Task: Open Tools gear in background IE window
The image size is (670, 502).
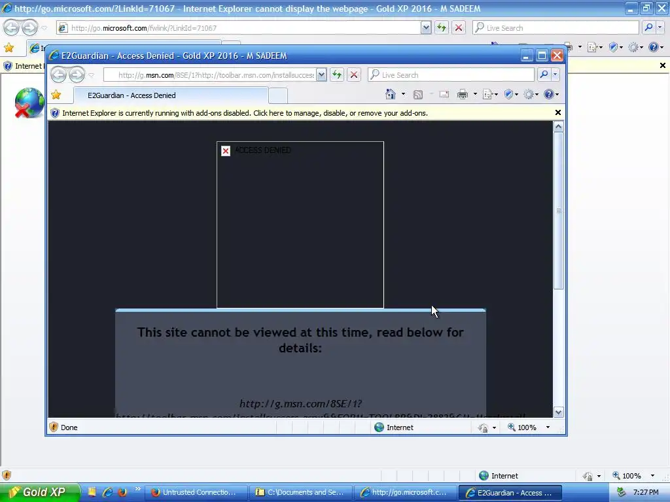Action: [633, 47]
